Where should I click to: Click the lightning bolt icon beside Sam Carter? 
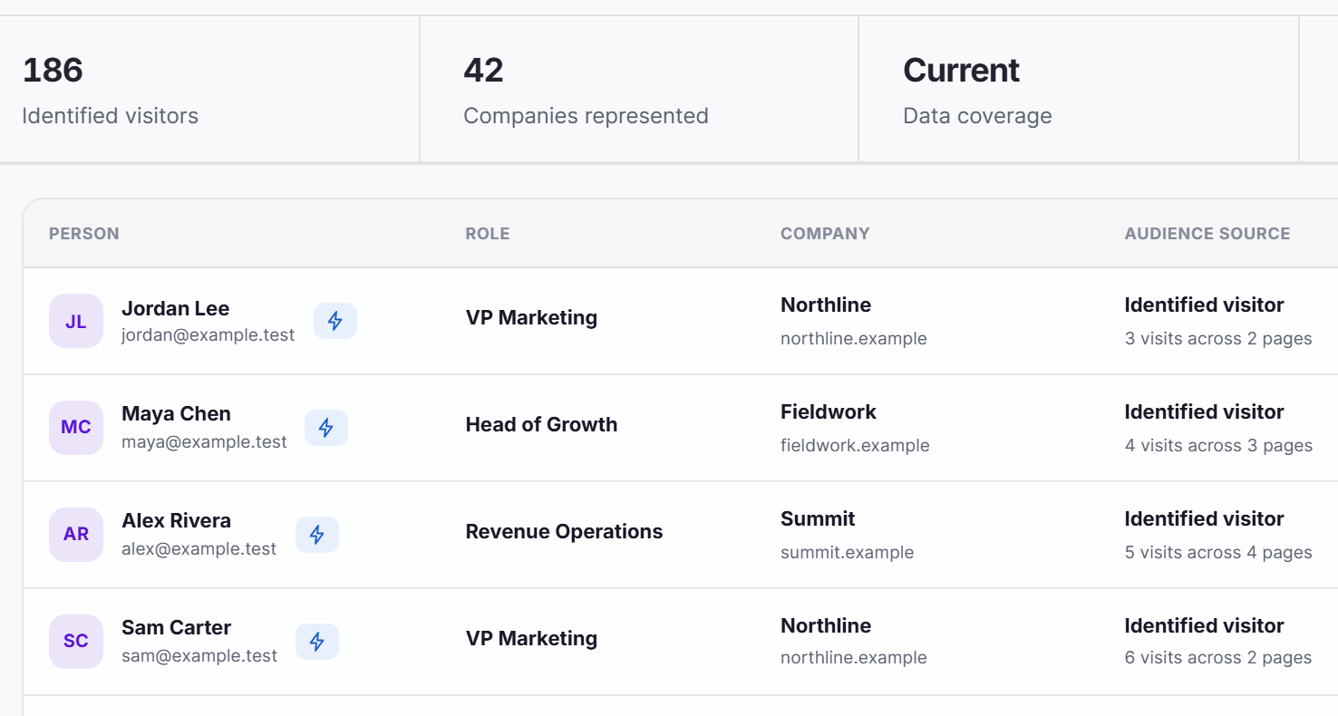(317, 642)
